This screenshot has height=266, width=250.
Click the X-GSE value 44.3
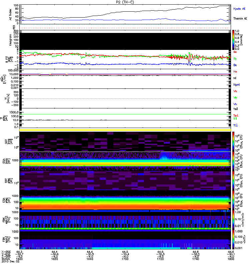click(19, 252)
